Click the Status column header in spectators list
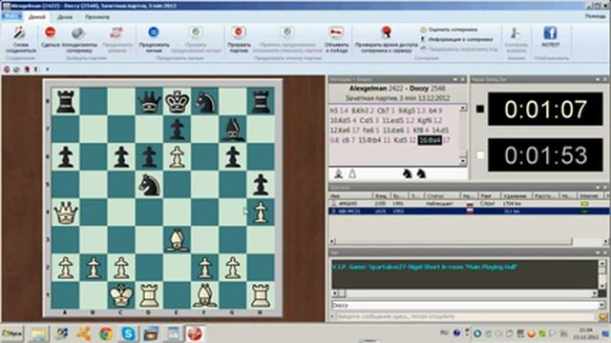Viewport: 611px width, 343px height. coord(442,196)
